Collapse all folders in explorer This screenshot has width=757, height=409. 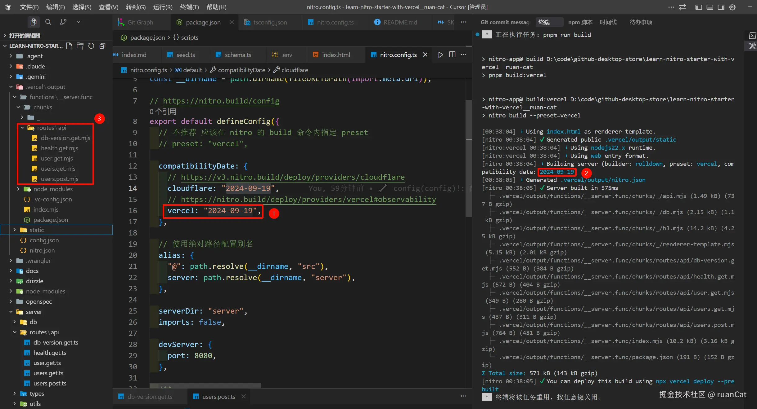pyautogui.click(x=102, y=46)
